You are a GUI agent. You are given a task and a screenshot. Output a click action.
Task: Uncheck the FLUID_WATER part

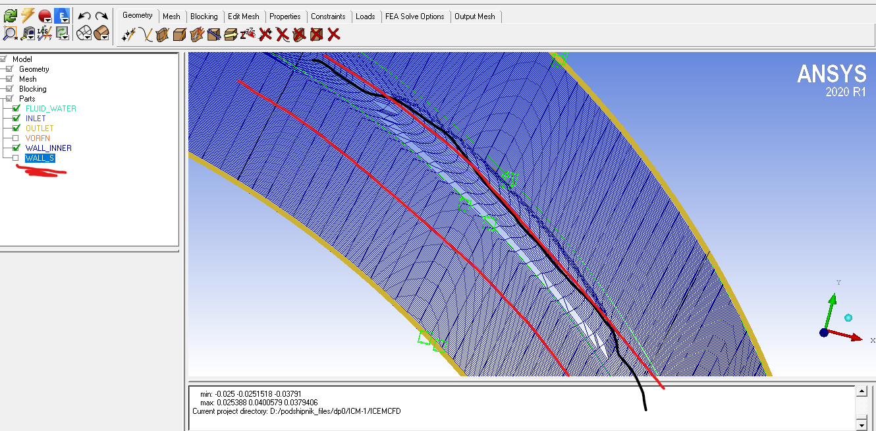(16, 109)
